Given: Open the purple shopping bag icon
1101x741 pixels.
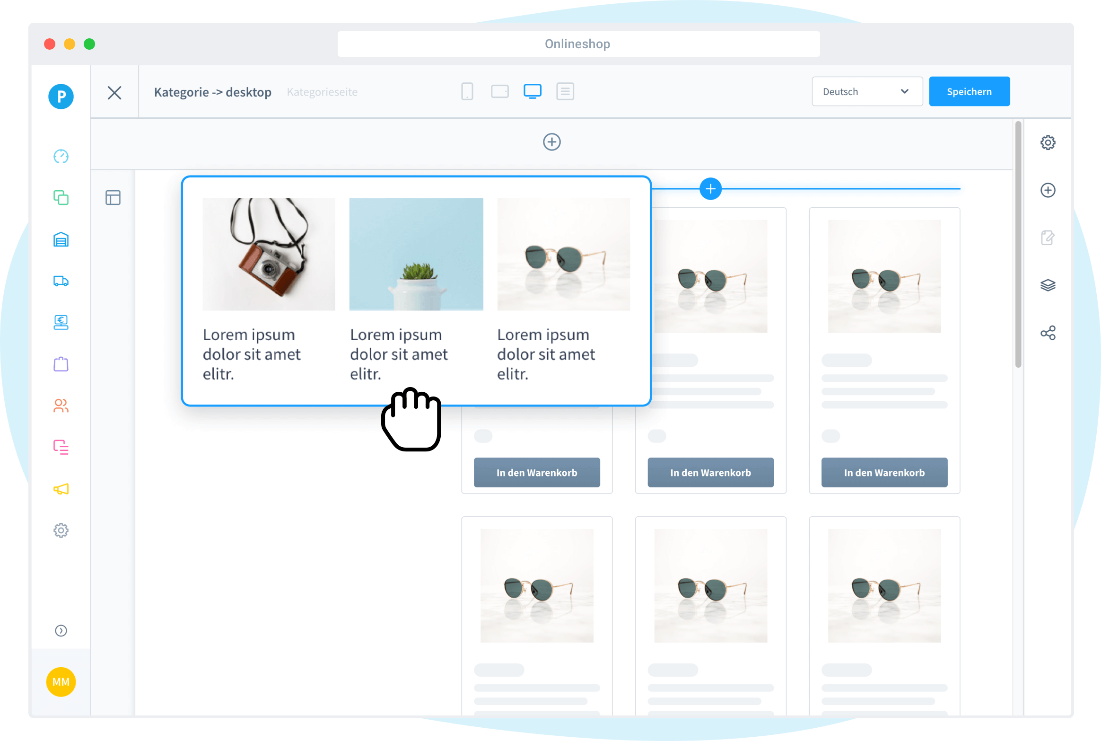Looking at the screenshot, I should (61, 364).
